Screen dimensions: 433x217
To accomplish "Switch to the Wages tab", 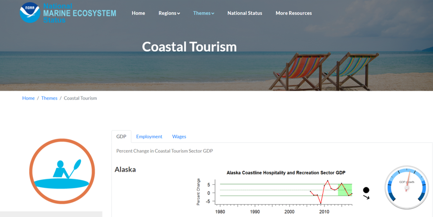I will [x=179, y=136].
